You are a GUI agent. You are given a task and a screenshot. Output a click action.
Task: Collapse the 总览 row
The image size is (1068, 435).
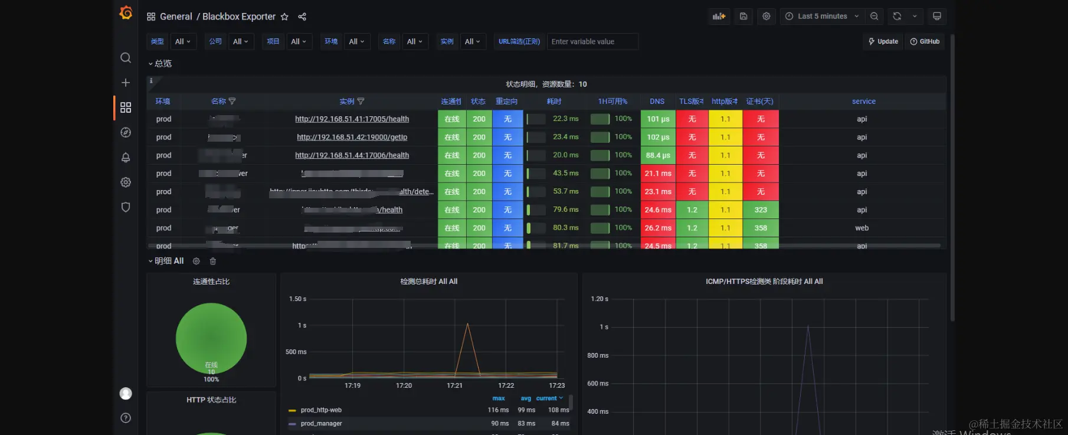point(160,64)
